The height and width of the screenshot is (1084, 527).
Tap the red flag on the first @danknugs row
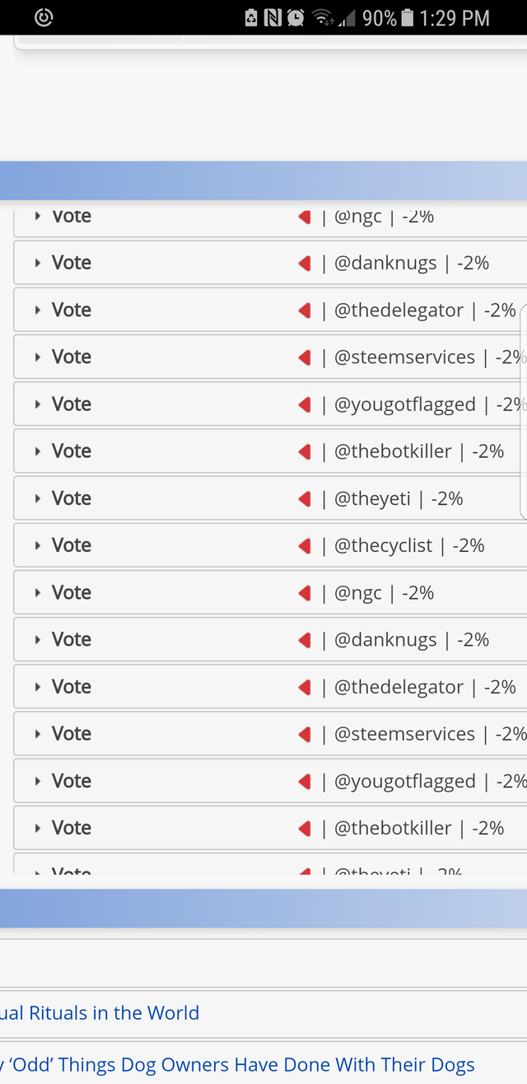[305, 263]
